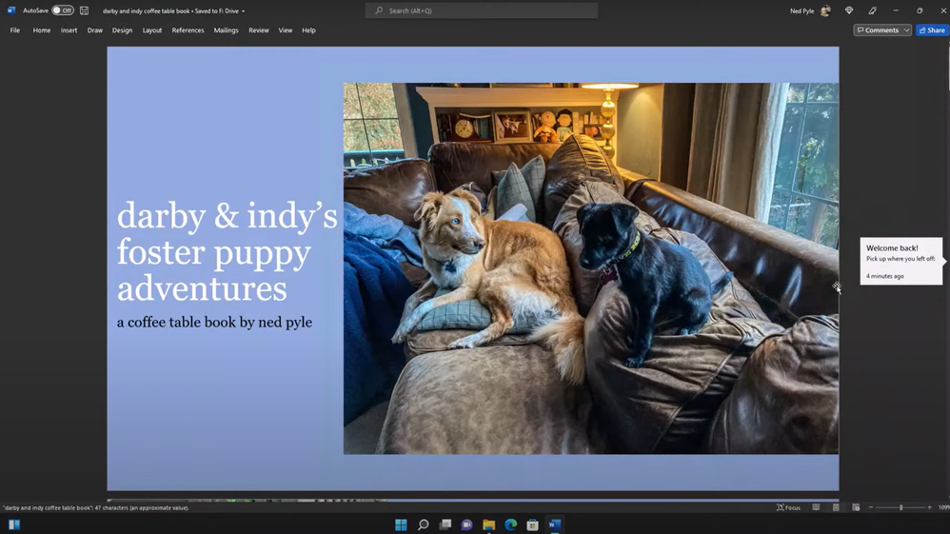The image size is (950, 534).
Task: Switch to Print Layout view
Action: [836, 507]
